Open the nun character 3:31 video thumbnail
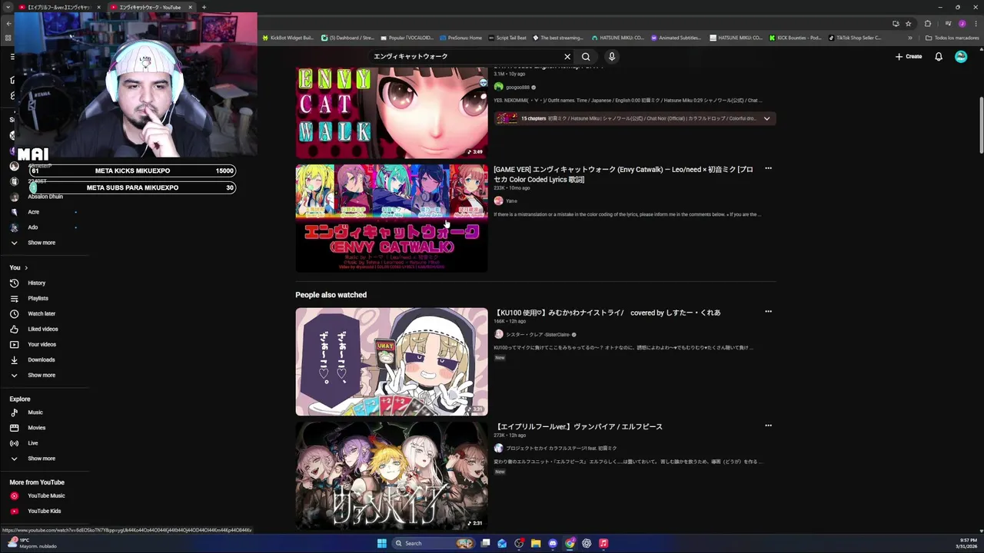 [x=391, y=362]
